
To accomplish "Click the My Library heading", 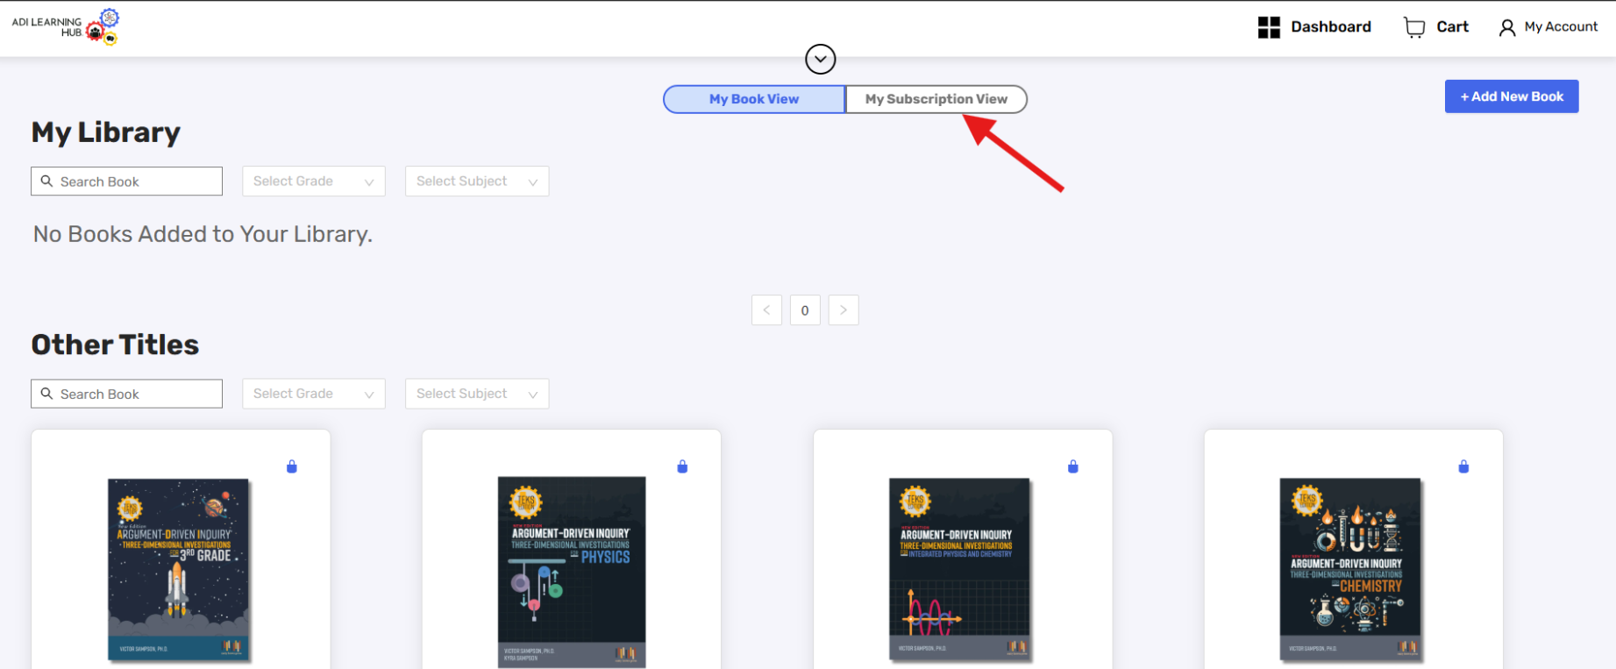I will [x=106, y=132].
